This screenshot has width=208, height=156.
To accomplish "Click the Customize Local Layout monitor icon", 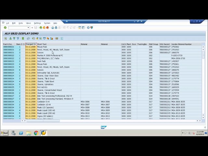I will click(x=92, y=28).
